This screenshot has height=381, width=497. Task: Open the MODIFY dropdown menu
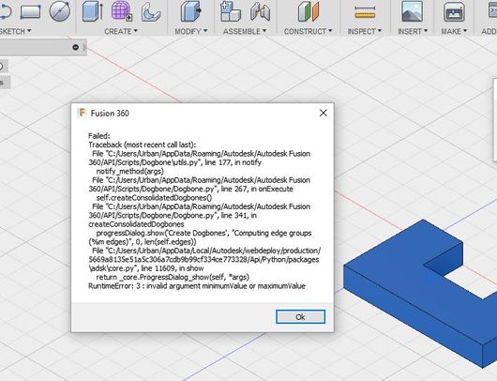tap(190, 31)
